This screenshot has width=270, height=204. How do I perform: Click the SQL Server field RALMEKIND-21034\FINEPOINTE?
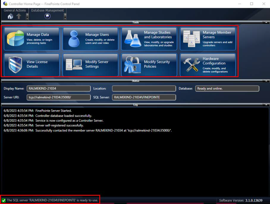[x=144, y=97]
